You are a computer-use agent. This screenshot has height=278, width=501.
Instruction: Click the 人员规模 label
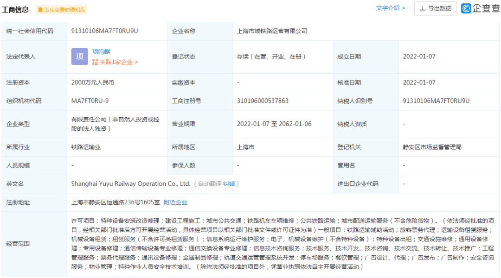coord(18,165)
